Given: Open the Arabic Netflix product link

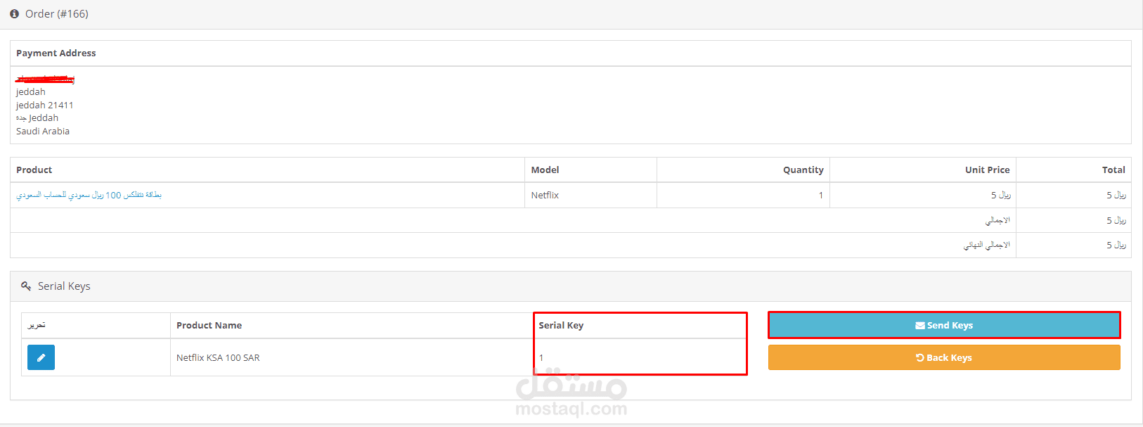Looking at the screenshot, I should point(89,195).
